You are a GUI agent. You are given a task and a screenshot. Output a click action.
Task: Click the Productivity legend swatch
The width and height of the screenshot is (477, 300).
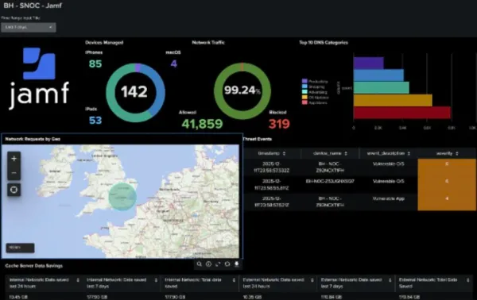point(304,81)
